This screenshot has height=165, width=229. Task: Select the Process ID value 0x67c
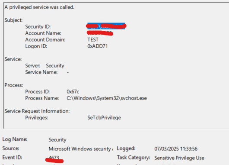[x=73, y=92]
